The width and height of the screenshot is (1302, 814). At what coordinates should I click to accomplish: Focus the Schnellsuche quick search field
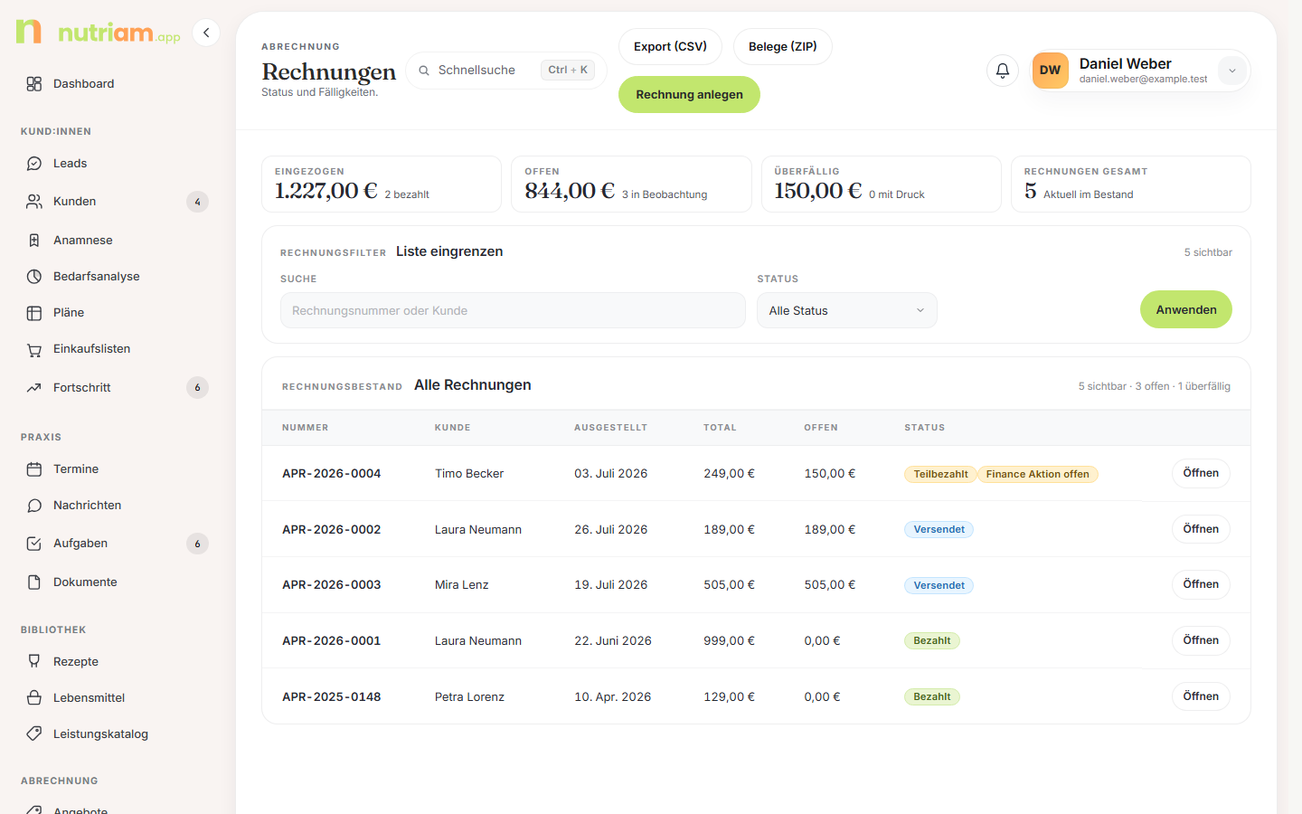506,71
